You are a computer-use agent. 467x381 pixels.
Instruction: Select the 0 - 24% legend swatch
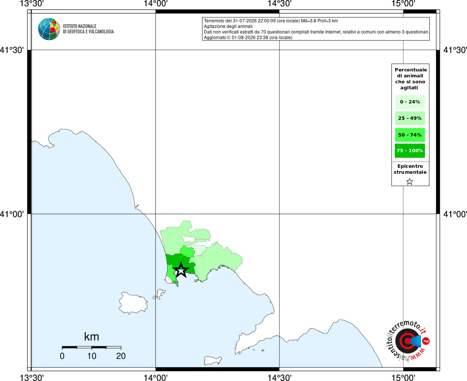[x=410, y=102]
